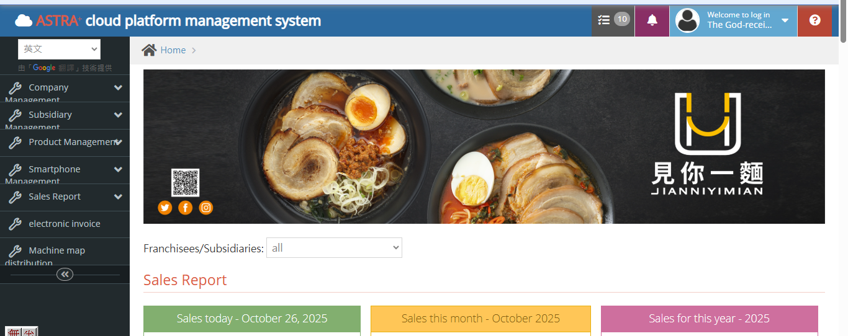Click the QR code on the banner
The image size is (848, 336).
point(185,182)
